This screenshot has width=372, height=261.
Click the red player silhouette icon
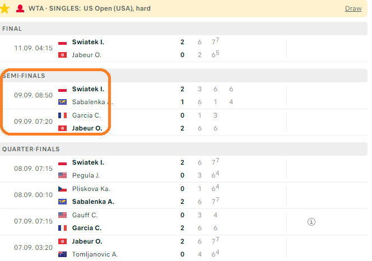20,8
